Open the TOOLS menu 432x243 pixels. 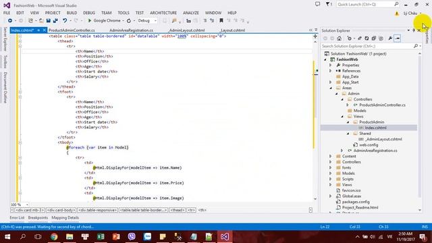(124, 13)
